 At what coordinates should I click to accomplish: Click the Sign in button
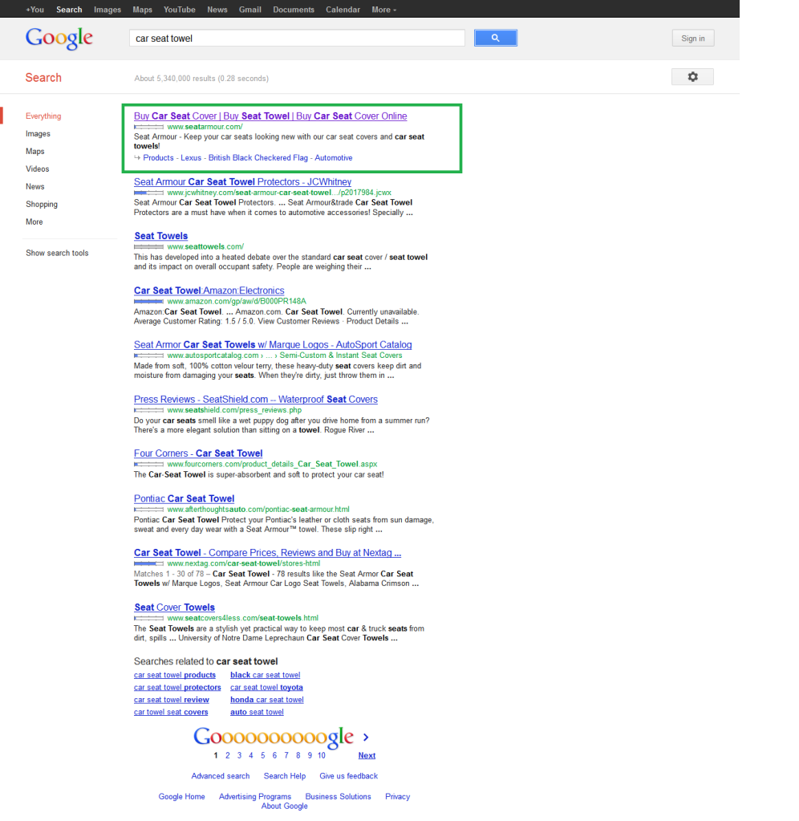pos(693,39)
